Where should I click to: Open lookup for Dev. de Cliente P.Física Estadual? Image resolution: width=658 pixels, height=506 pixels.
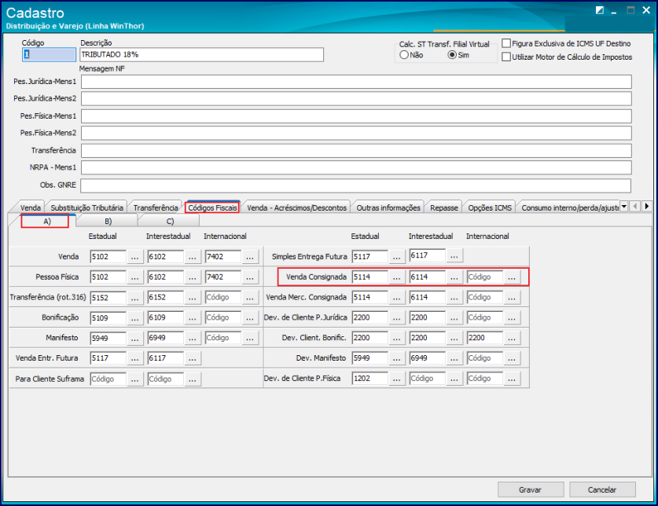point(396,379)
